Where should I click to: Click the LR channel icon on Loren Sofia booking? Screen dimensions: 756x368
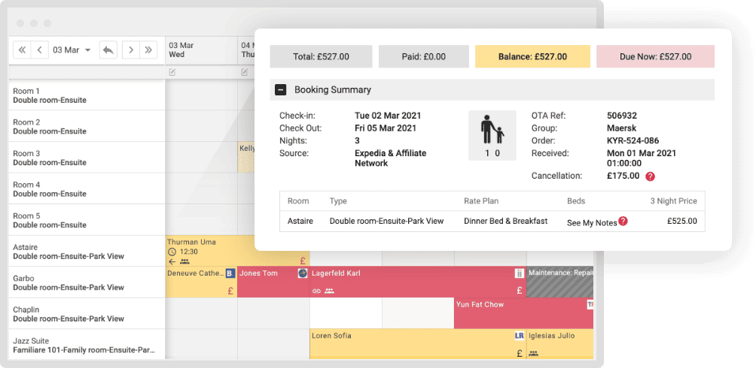point(520,336)
